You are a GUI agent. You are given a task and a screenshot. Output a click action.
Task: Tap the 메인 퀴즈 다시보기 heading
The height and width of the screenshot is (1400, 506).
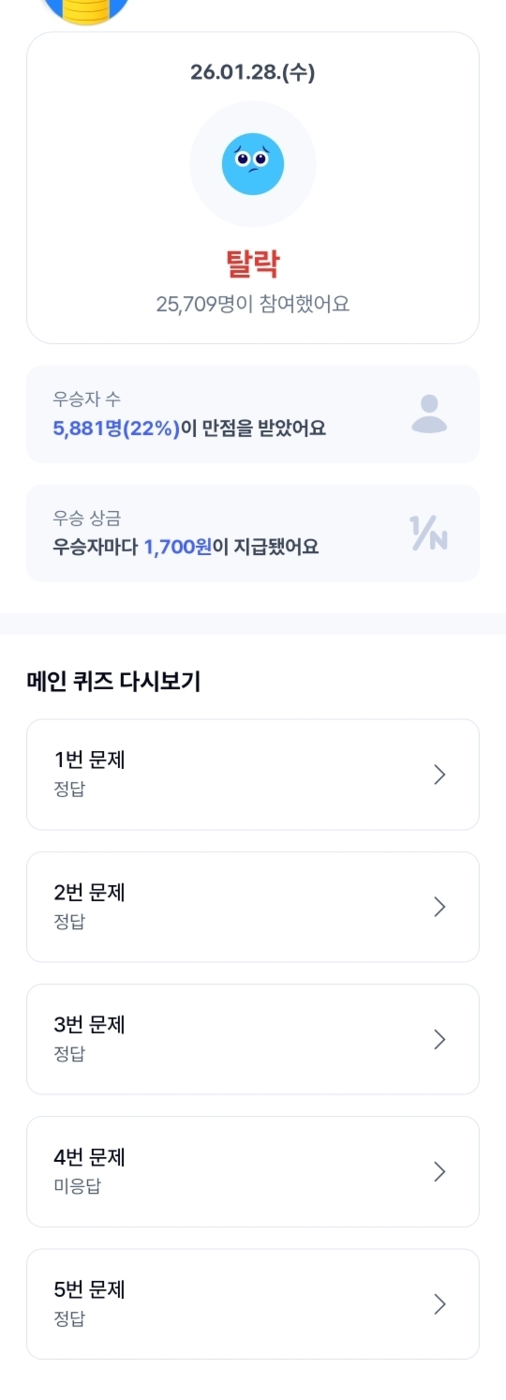point(113,681)
